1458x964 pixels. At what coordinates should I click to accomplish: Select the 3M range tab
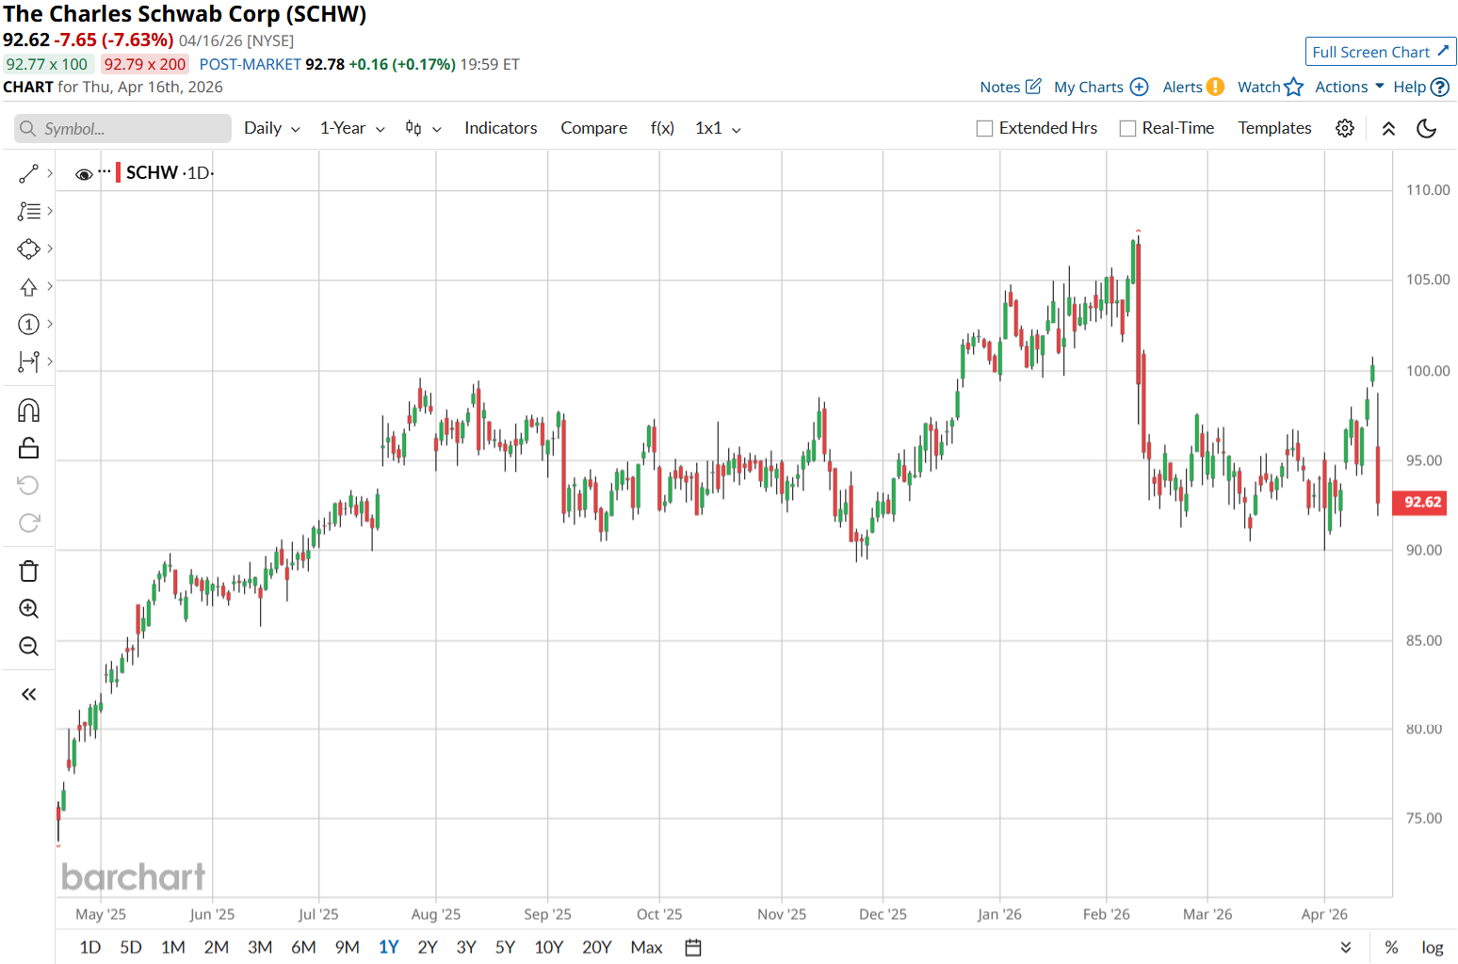click(x=260, y=947)
